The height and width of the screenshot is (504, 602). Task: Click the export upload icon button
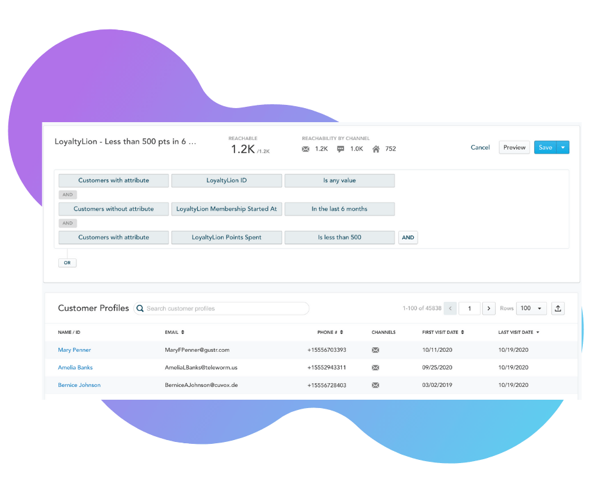(x=558, y=308)
